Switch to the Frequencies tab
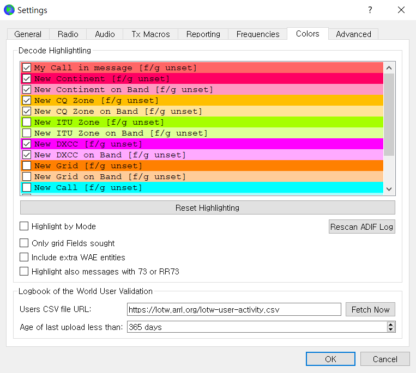This screenshot has height=373, width=416. (258, 34)
